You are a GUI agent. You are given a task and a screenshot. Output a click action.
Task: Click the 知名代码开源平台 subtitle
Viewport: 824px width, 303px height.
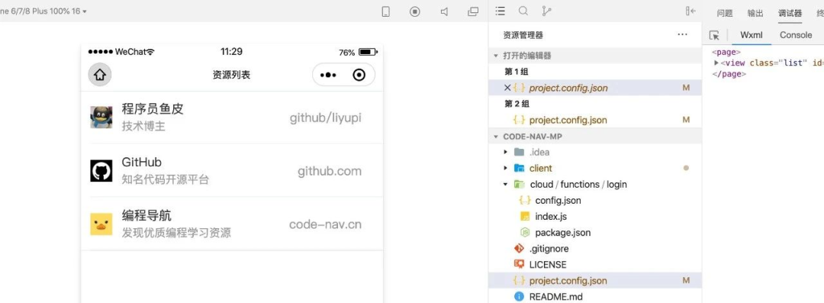pos(166,179)
